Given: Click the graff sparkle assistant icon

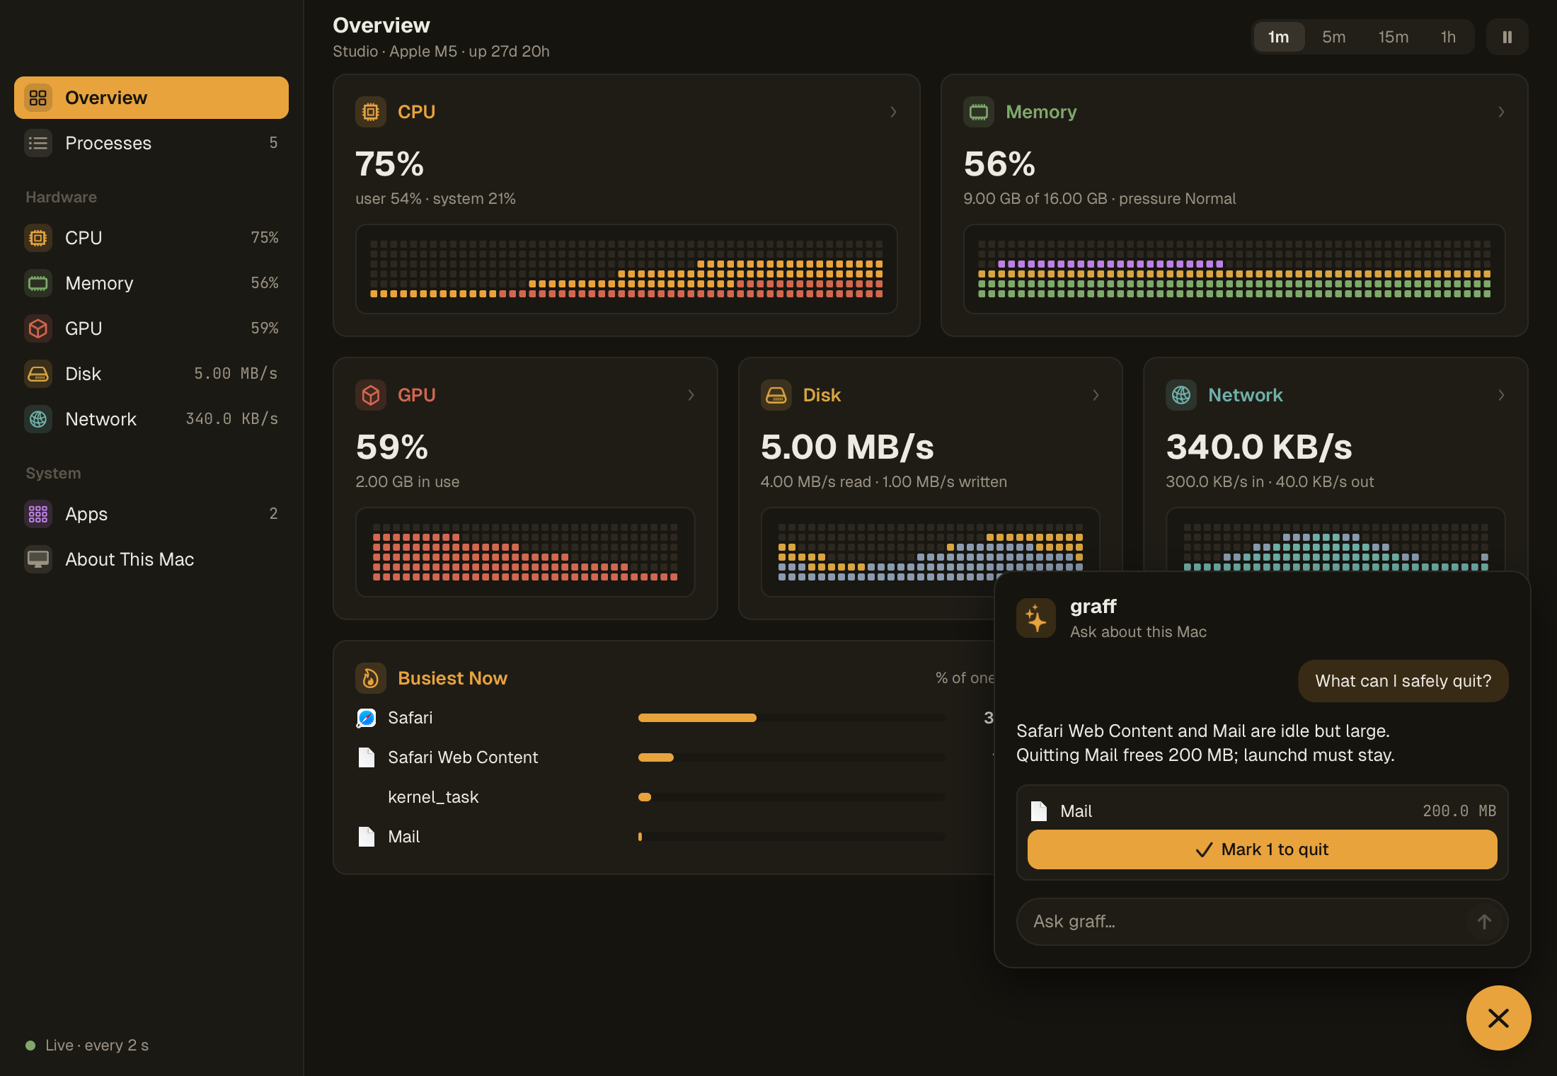Looking at the screenshot, I should tap(1036, 618).
